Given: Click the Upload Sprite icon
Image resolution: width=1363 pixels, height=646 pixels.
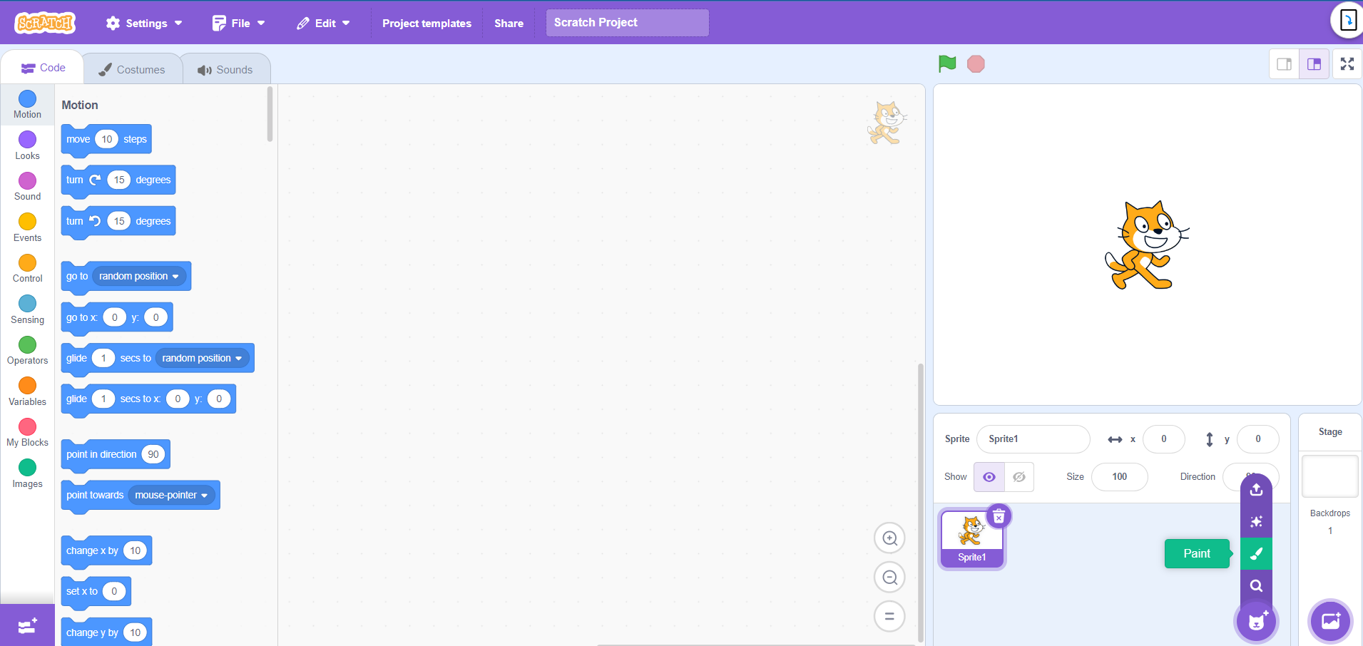Looking at the screenshot, I should [x=1256, y=489].
